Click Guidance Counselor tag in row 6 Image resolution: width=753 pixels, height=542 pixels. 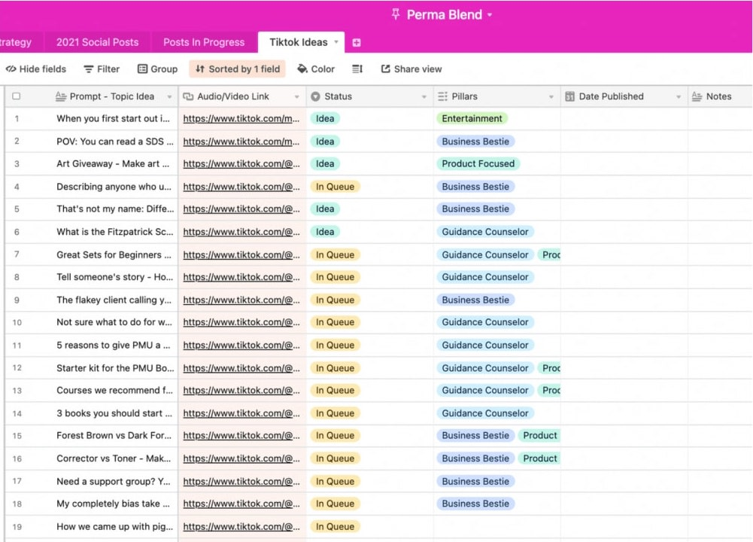[x=485, y=232]
